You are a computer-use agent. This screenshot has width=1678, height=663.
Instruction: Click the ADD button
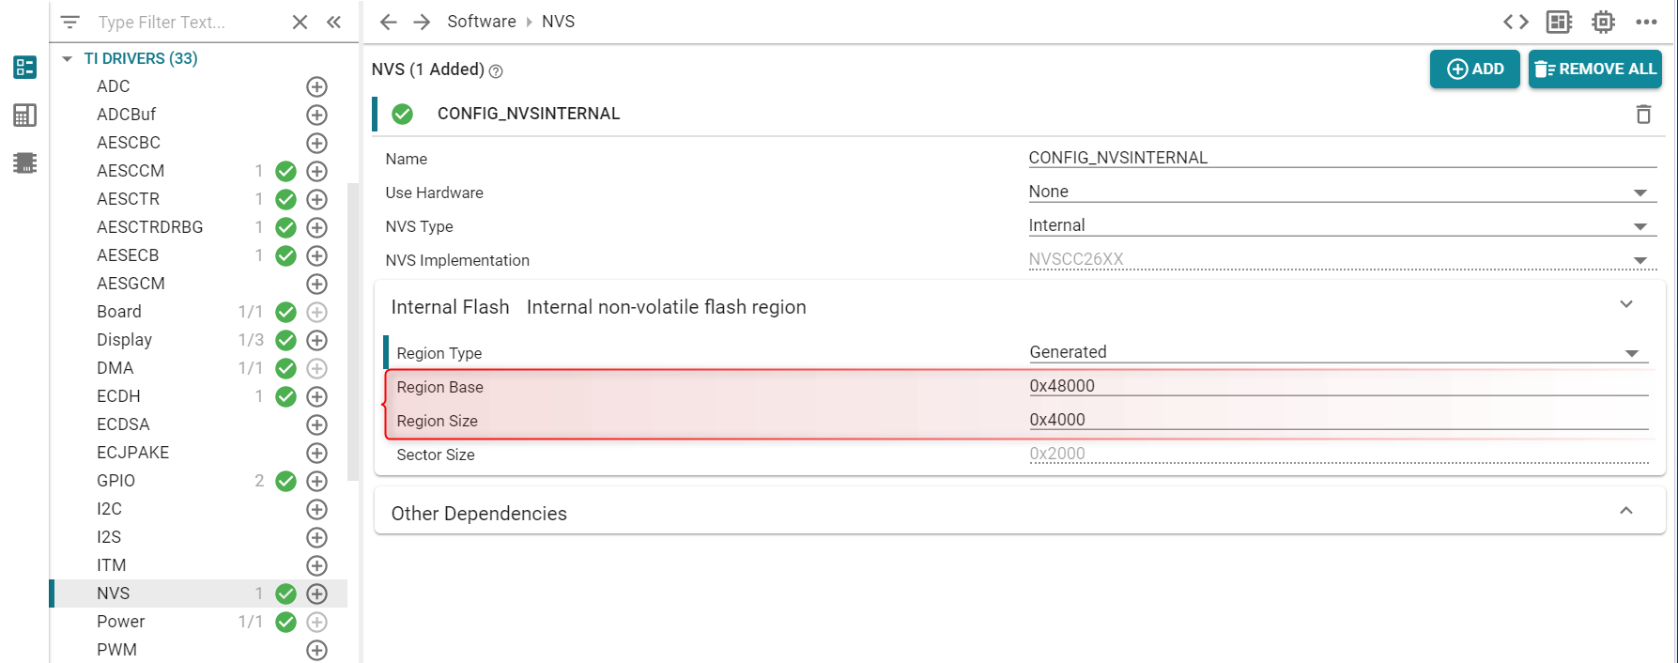(1474, 69)
